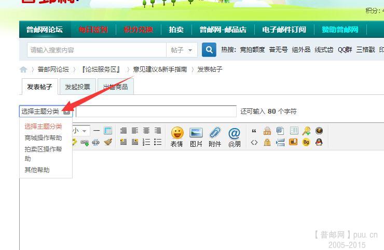Click hot search 普无号 link
Image resolution: width=384 pixels, height=250 pixels.
pyautogui.click(x=278, y=50)
